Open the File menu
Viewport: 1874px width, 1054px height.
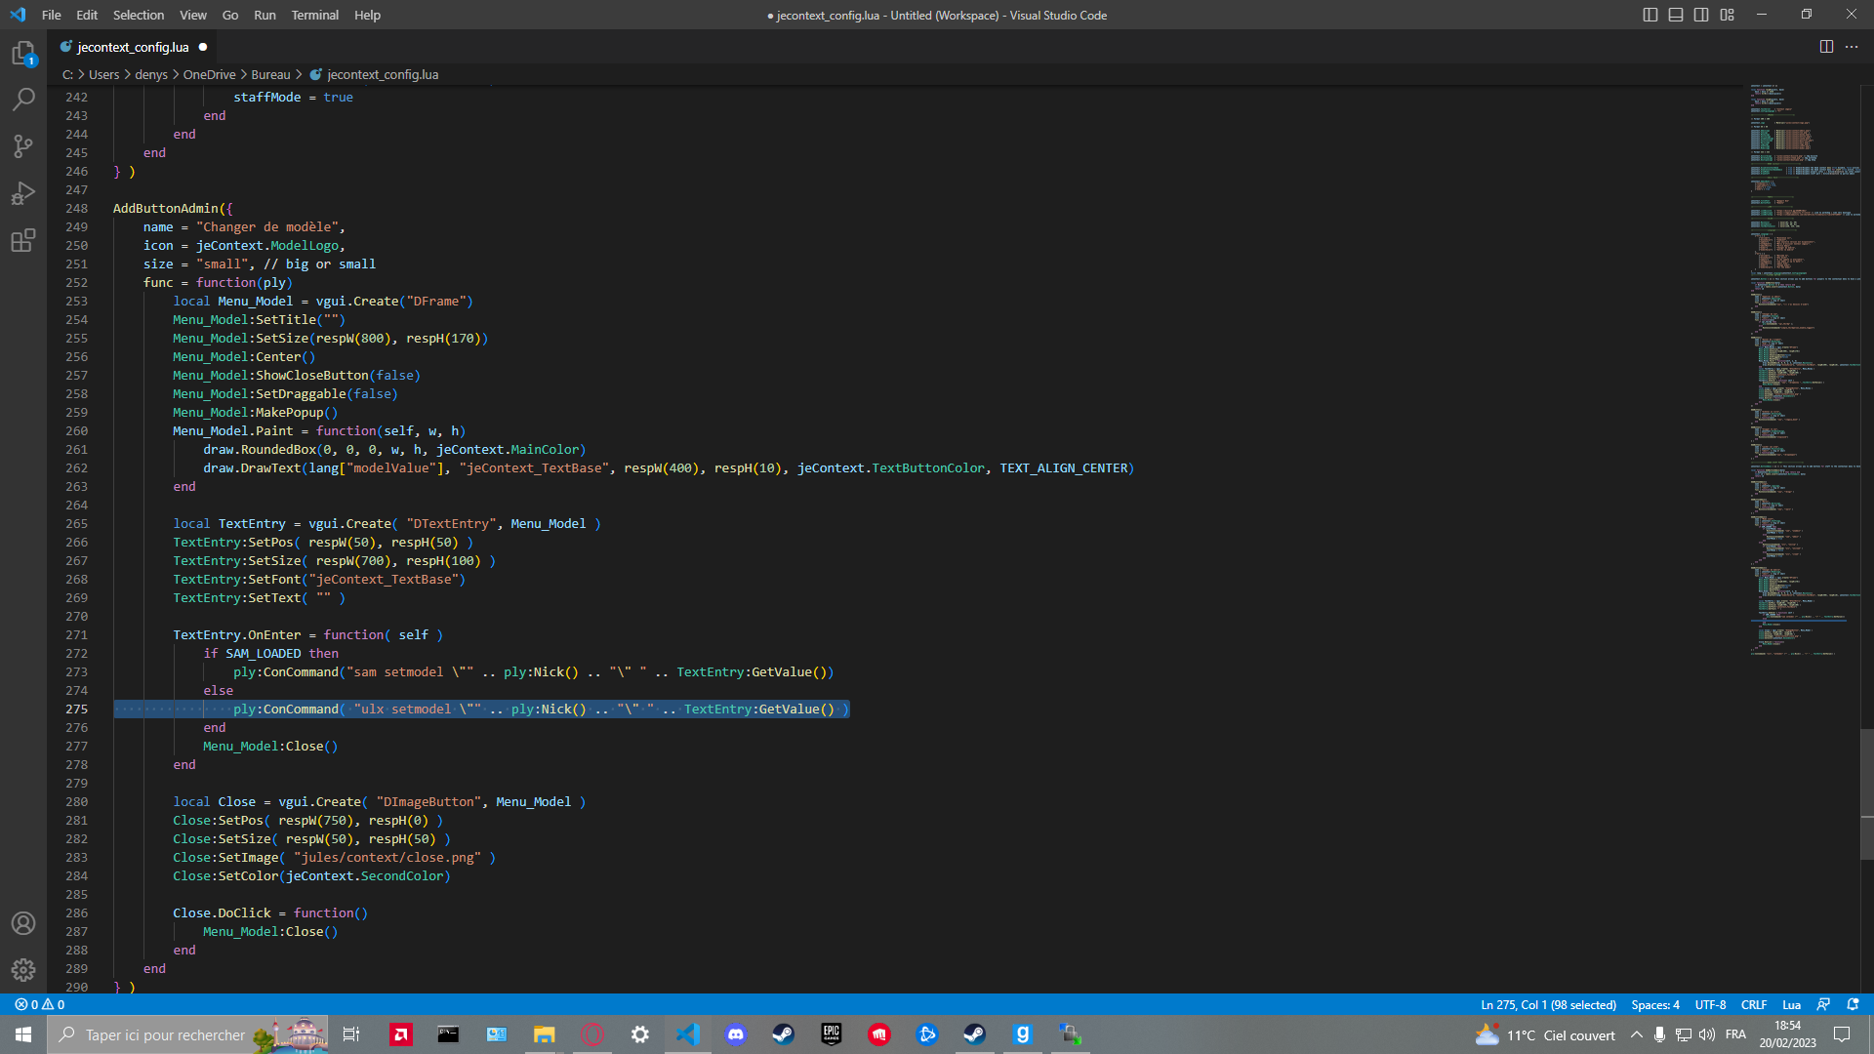click(x=52, y=15)
